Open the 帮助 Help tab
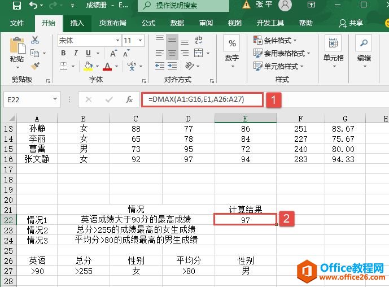Image resolution: width=389 pixels, height=287 pixels. 305,23
